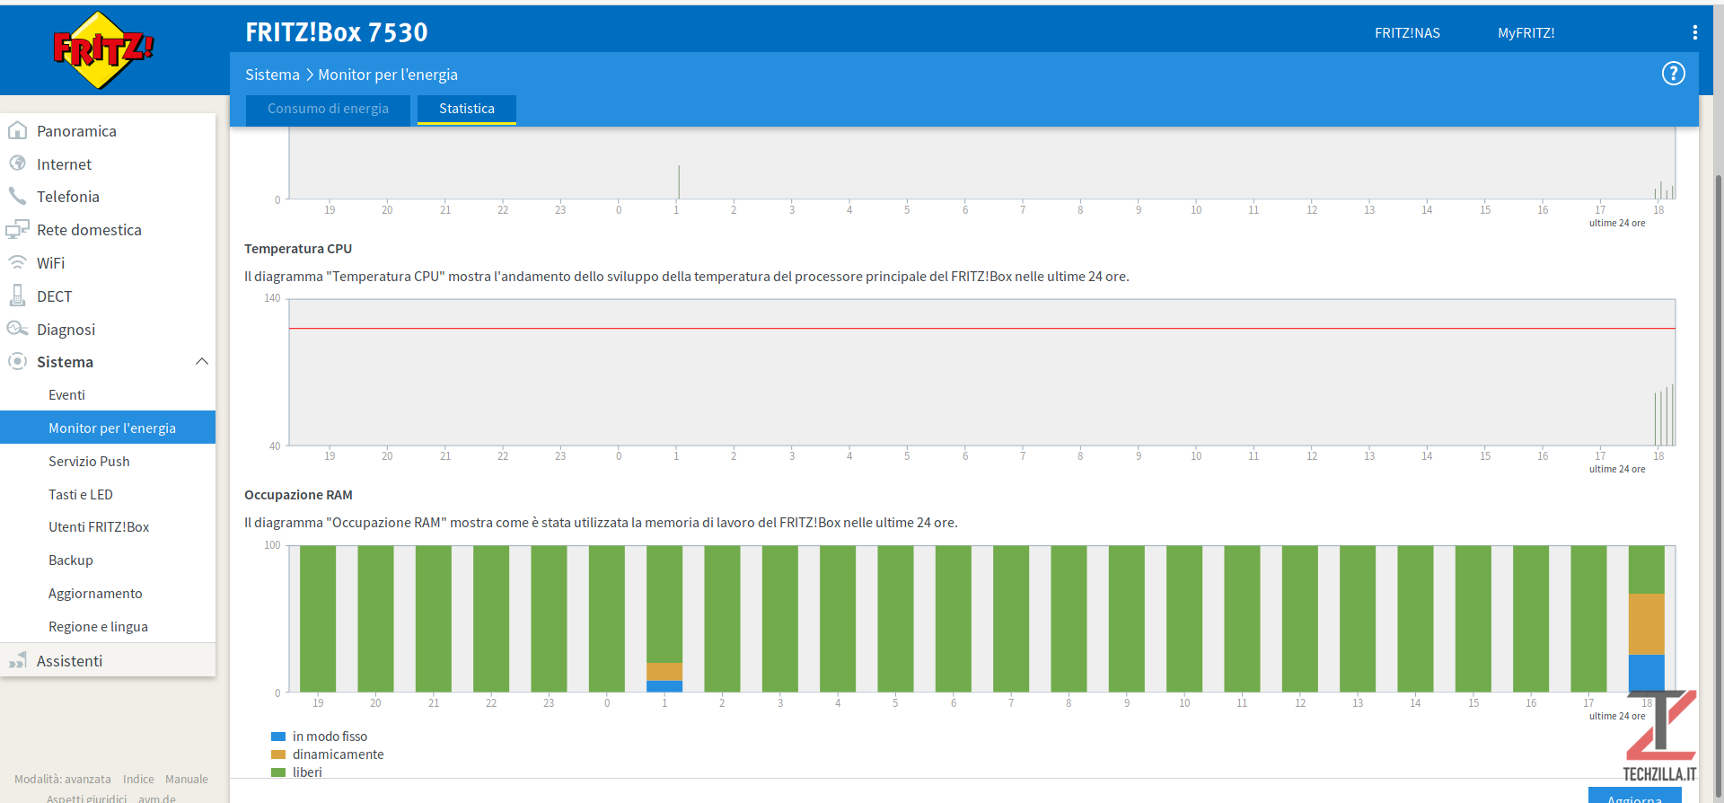Open Regione e lingua submenu

coord(108,627)
